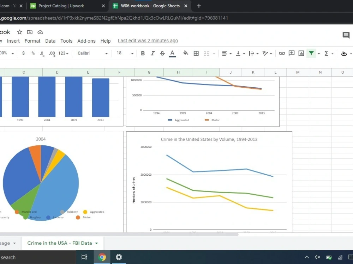Viewport: 353px width, 264px height.
Task: Toggle strikethrough formatting
Action: [162, 53]
